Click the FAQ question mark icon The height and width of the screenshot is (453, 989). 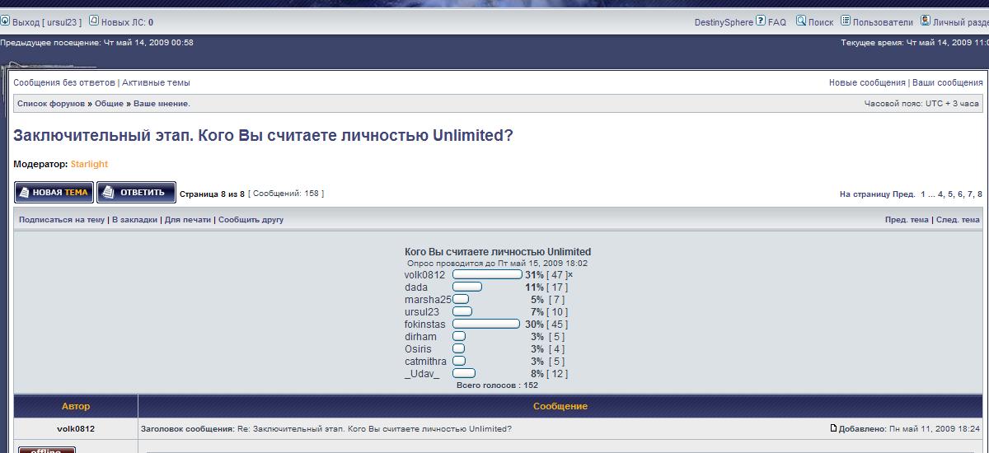pyautogui.click(x=761, y=21)
